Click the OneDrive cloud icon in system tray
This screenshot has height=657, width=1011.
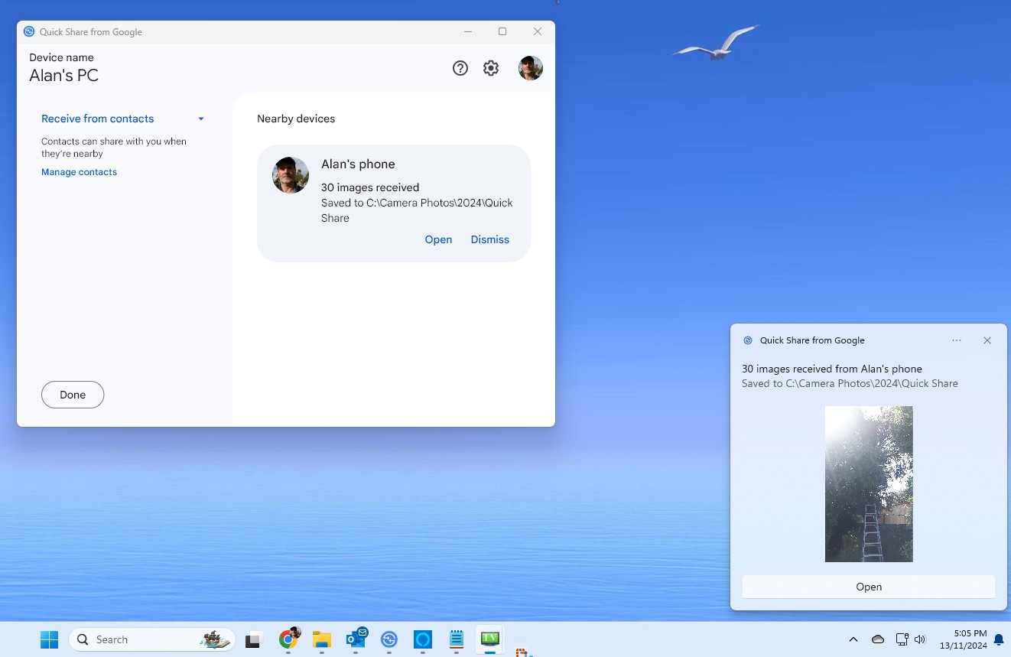point(878,639)
